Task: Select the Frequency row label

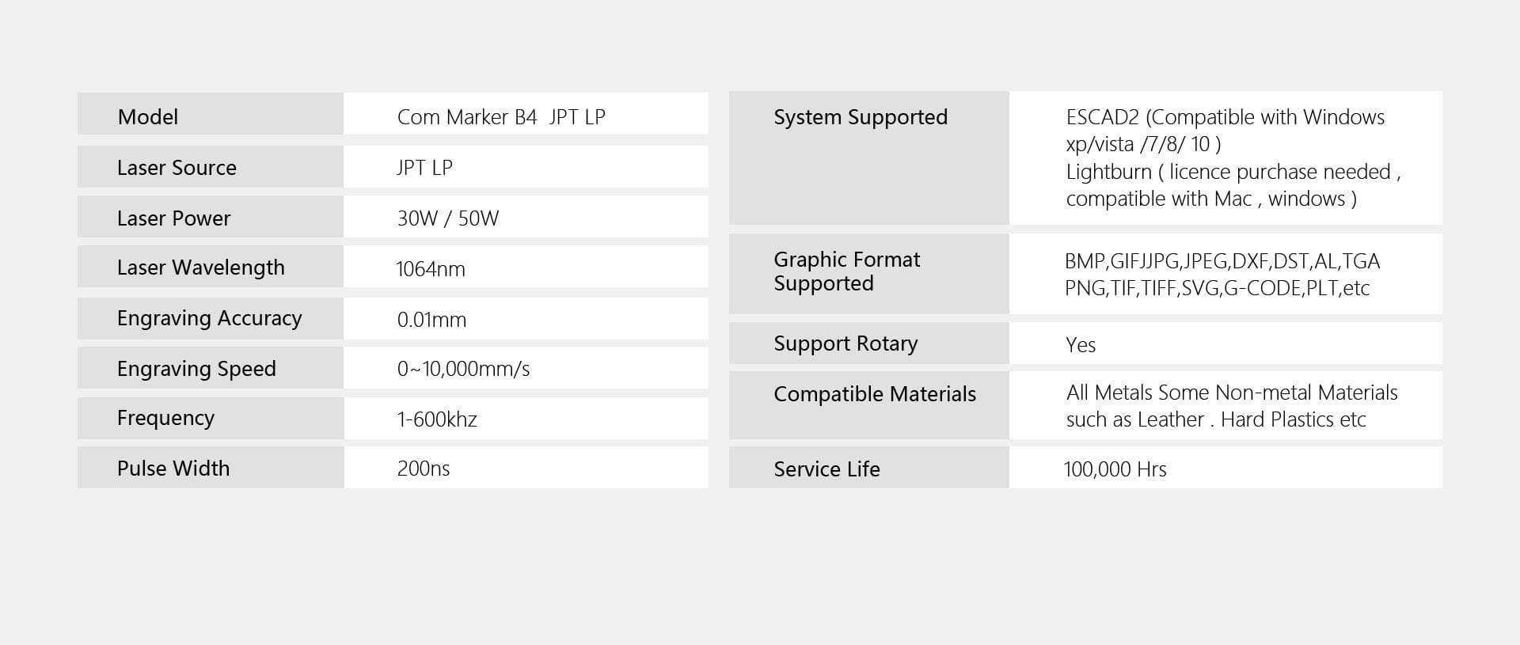Action: pyautogui.click(x=165, y=418)
